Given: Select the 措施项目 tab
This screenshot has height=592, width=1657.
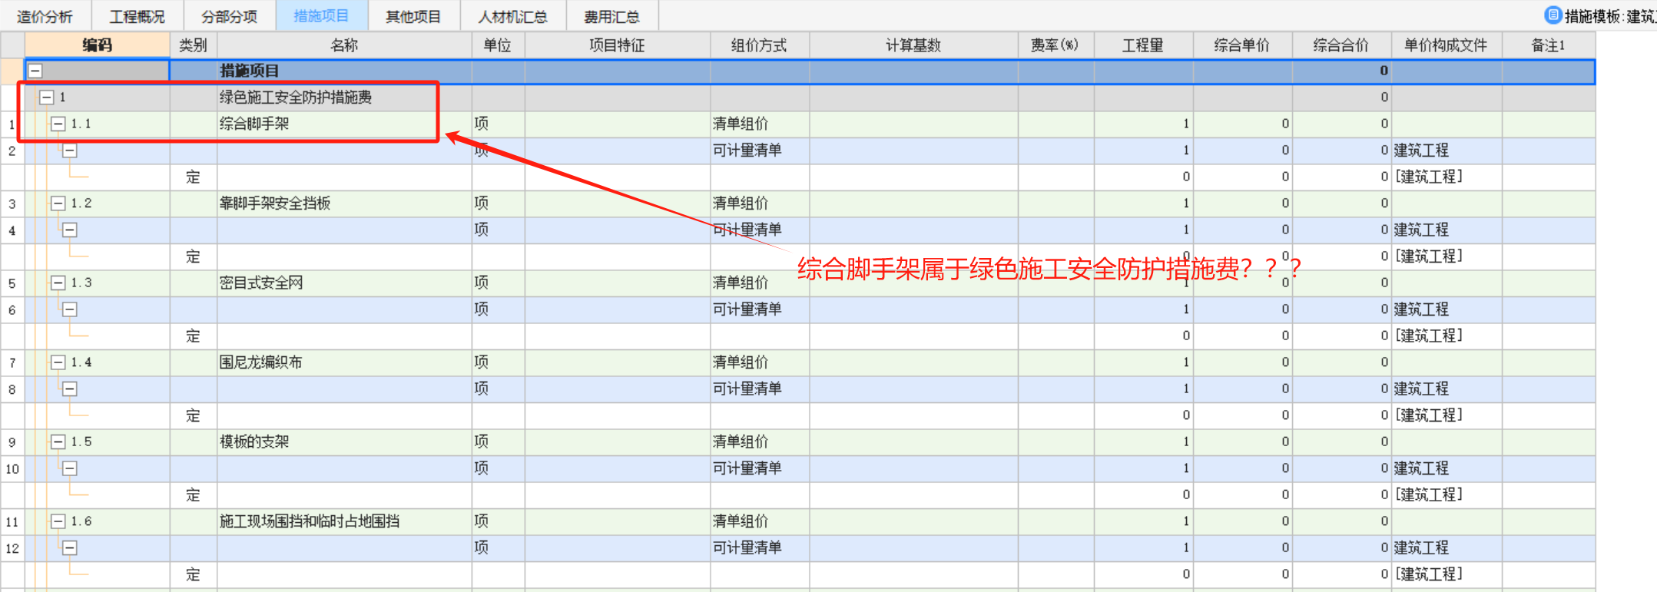Looking at the screenshot, I should click(321, 16).
